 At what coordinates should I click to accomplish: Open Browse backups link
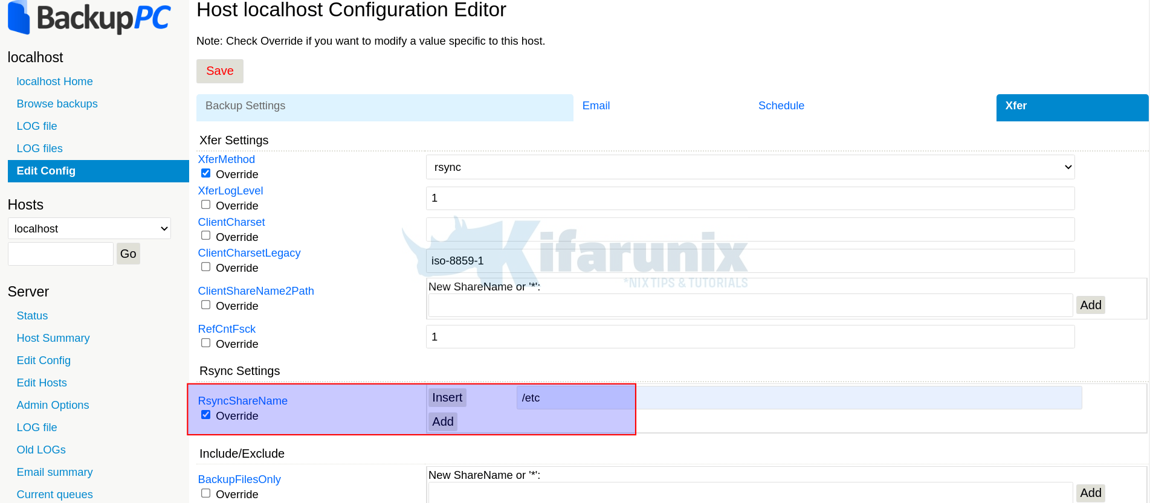(x=57, y=104)
